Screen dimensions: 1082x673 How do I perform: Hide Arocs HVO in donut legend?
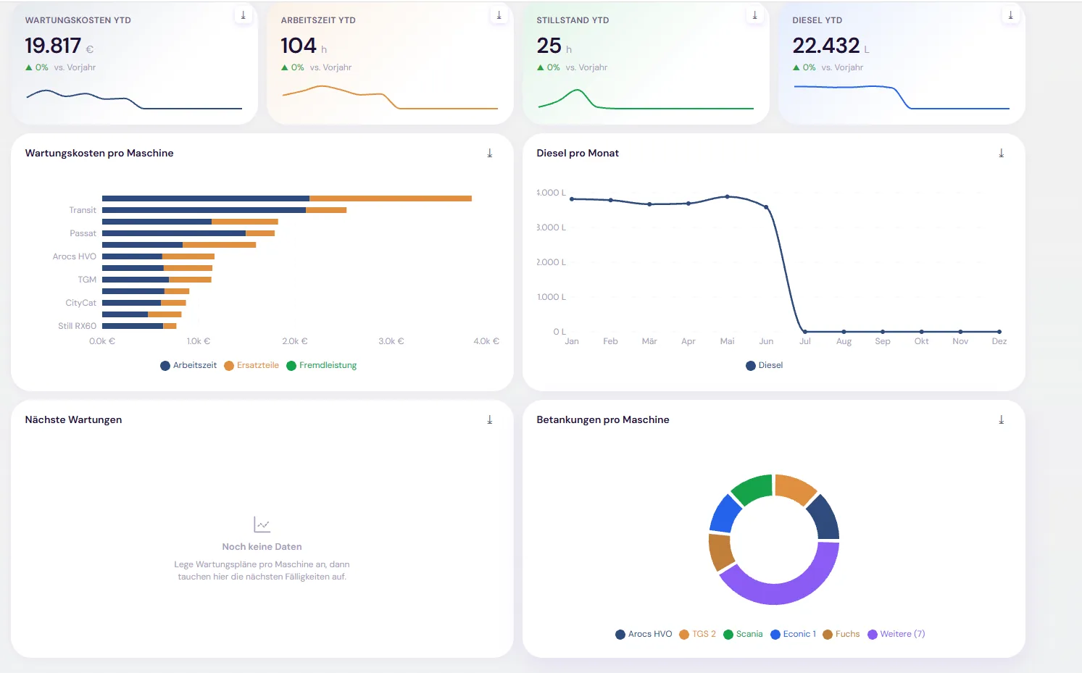(x=644, y=634)
